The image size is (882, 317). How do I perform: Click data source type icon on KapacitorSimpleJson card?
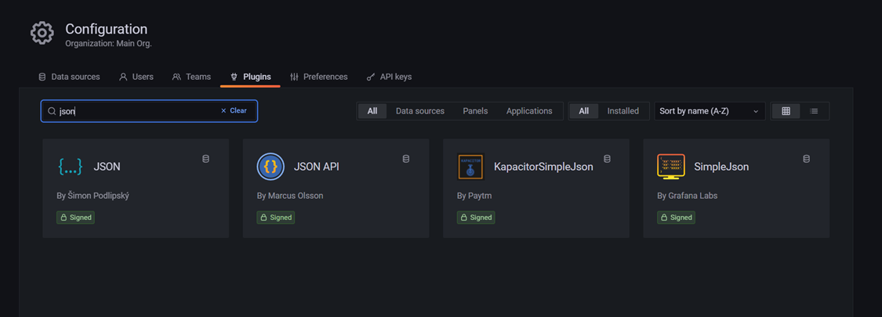tap(606, 159)
